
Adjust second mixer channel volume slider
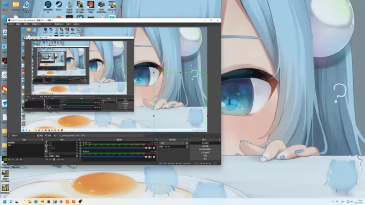(x=115, y=157)
